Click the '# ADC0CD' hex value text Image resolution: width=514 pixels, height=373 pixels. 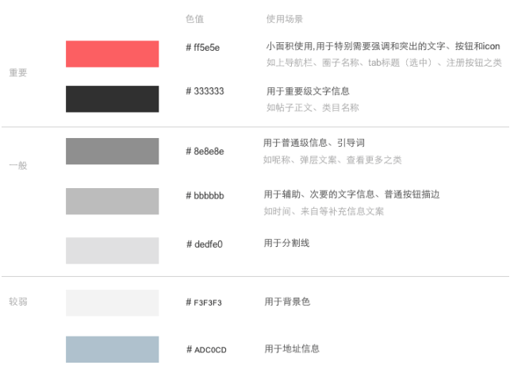[x=206, y=350]
